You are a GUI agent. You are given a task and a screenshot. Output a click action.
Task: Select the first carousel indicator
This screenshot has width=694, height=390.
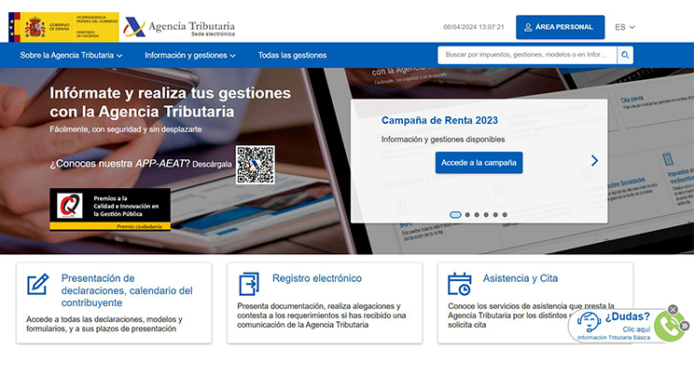coord(455,215)
